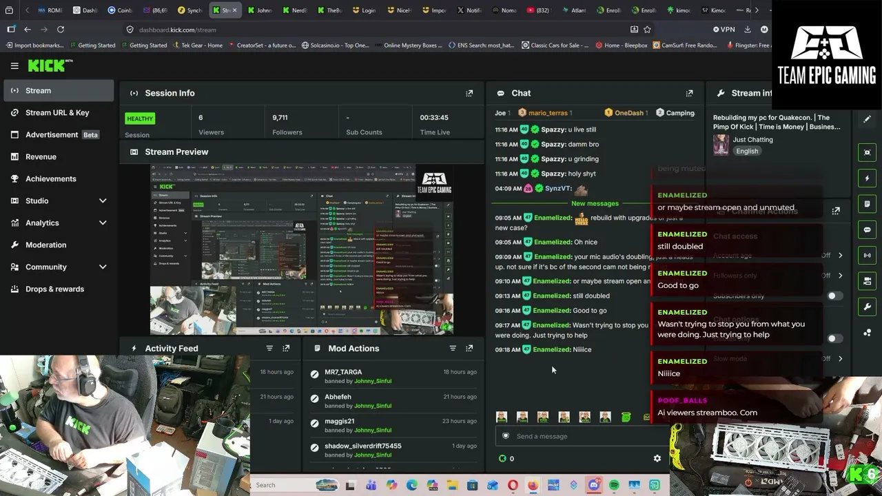Close the active Kick stream browser tab
The width and height of the screenshot is (882, 496).
(234, 10)
